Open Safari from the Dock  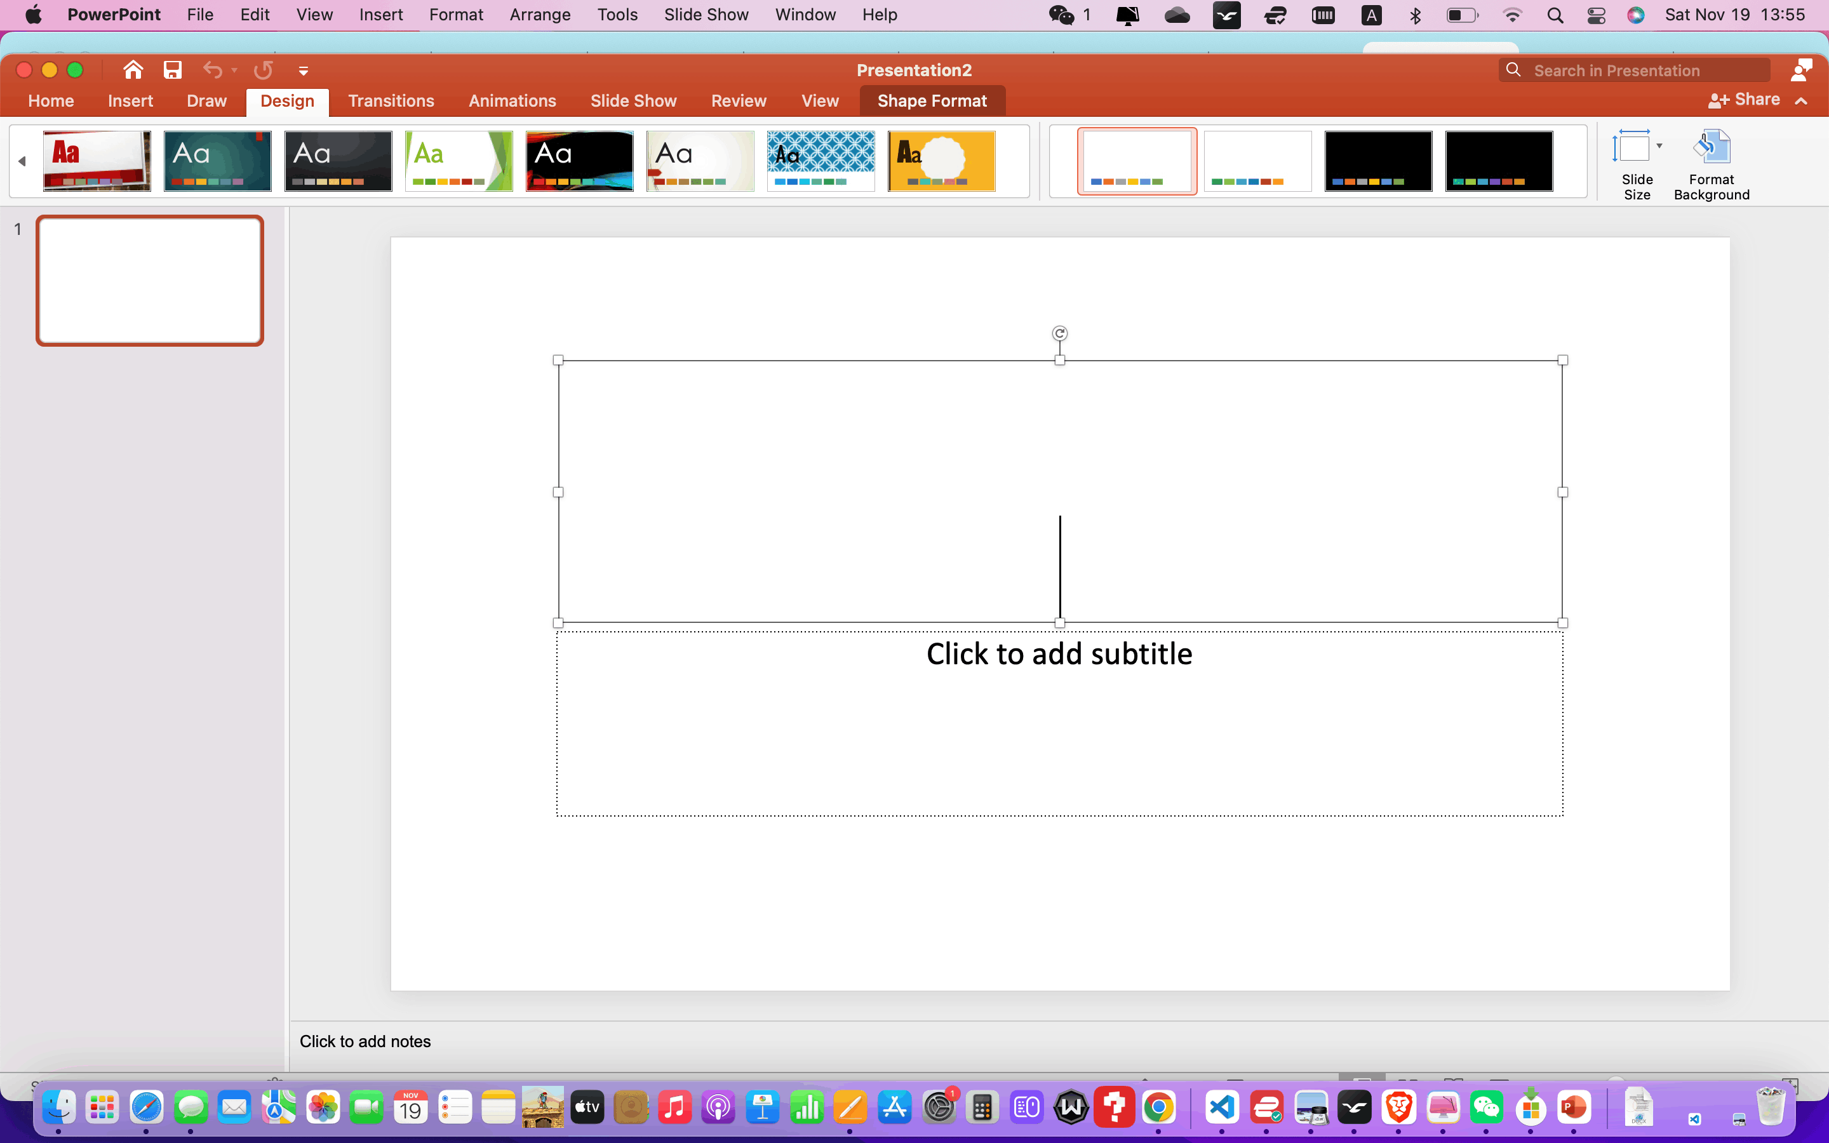tap(147, 1108)
